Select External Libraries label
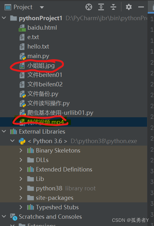Image resolution: width=154 pixels, height=226 pixels. click(42, 131)
